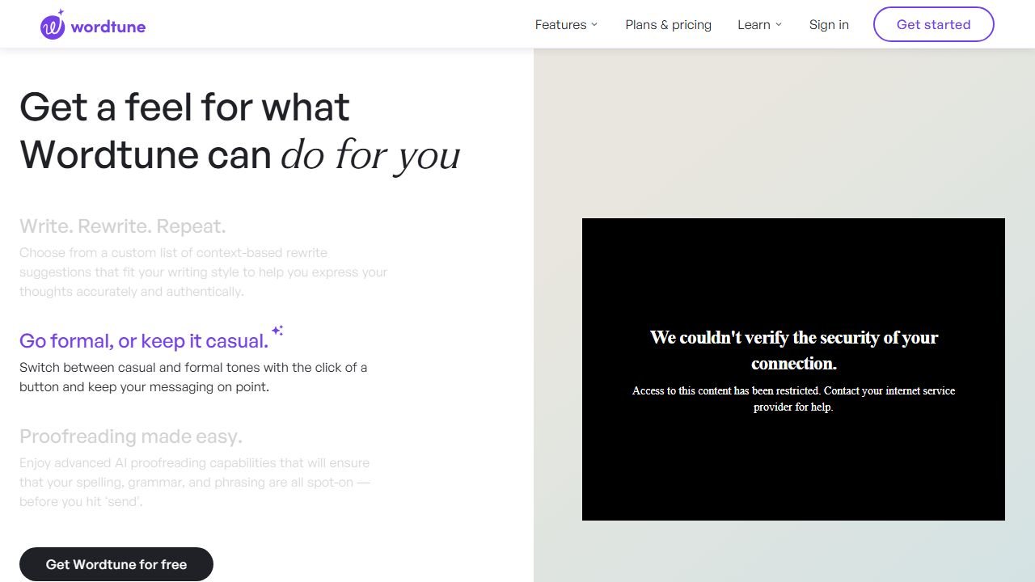Click the 'Enjoy advanced AI proofreading capabilities' text
Image resolution: width=1035 pixels, height=582 pixels.
coord(195,482)
